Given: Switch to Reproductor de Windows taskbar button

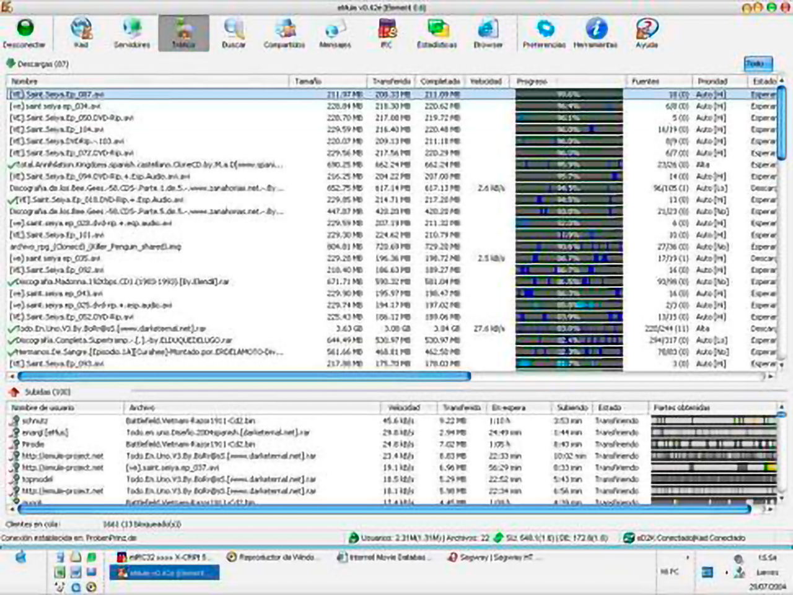Looking at the screenshot, I should pos(273,557).
